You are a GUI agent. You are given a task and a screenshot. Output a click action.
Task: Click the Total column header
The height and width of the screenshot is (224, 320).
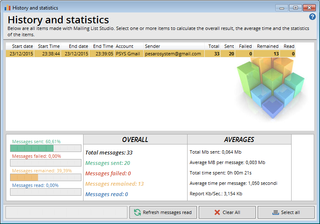[x=213, y=46]
